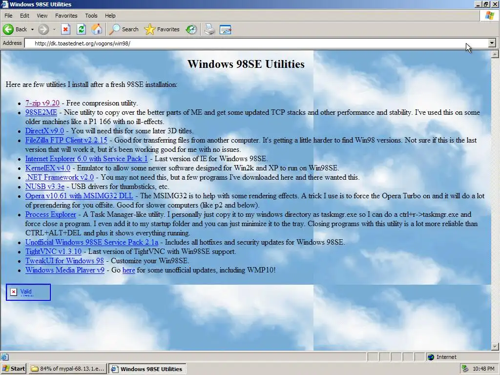The width and height of the screenshot is (500, 375).
Task: Open the File menu
Action: point(9,16)
